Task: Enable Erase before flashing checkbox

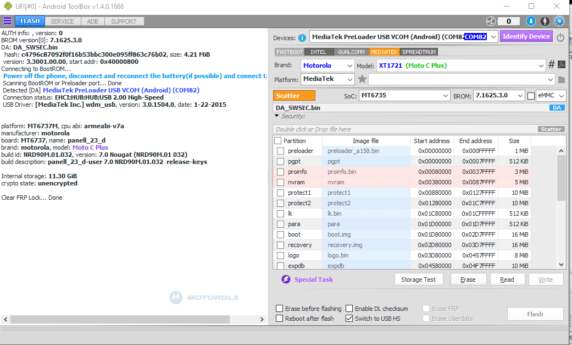Action: pos(280,309)
